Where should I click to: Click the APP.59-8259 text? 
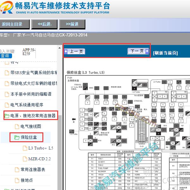(x=29, y=52)
